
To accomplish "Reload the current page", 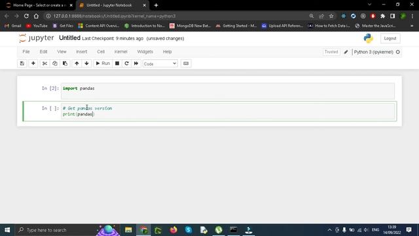I will pos(26,16).
